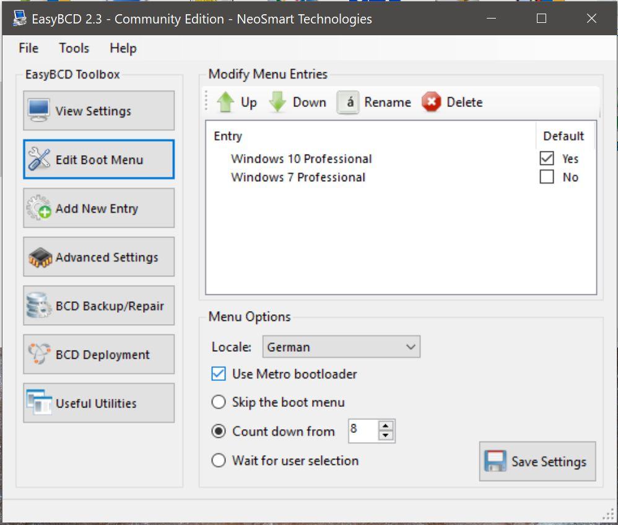Click in the countdown seconds field
Screen dimensions: 618x525
[363, 431]
